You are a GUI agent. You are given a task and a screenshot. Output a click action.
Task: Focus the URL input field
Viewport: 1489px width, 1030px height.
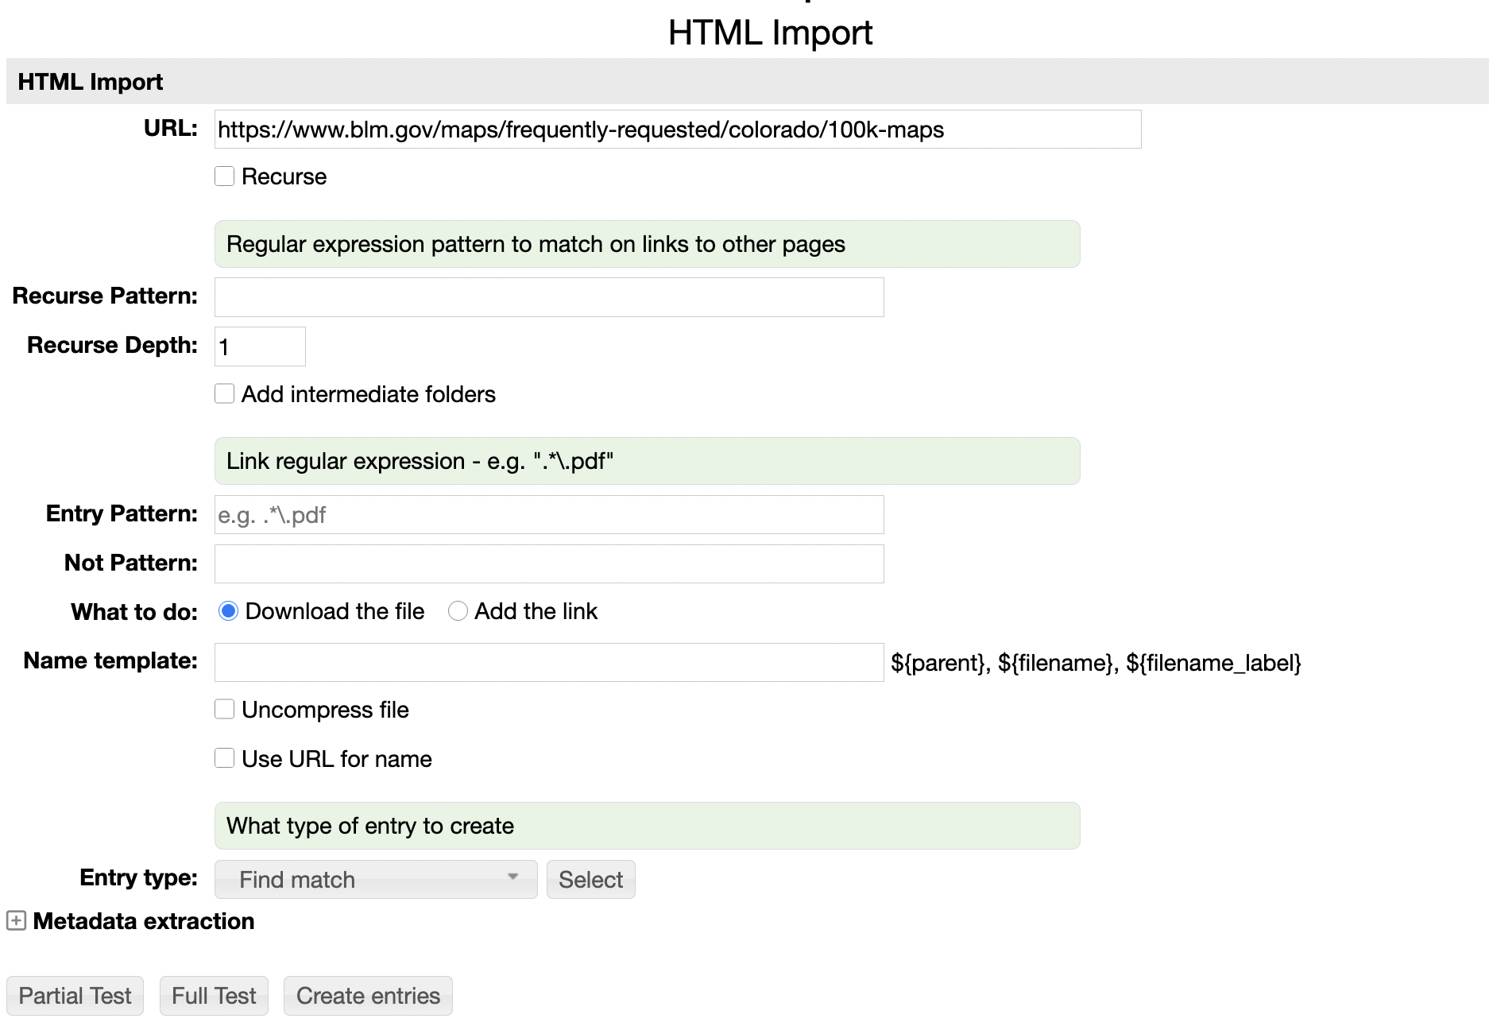pos(677,130)
